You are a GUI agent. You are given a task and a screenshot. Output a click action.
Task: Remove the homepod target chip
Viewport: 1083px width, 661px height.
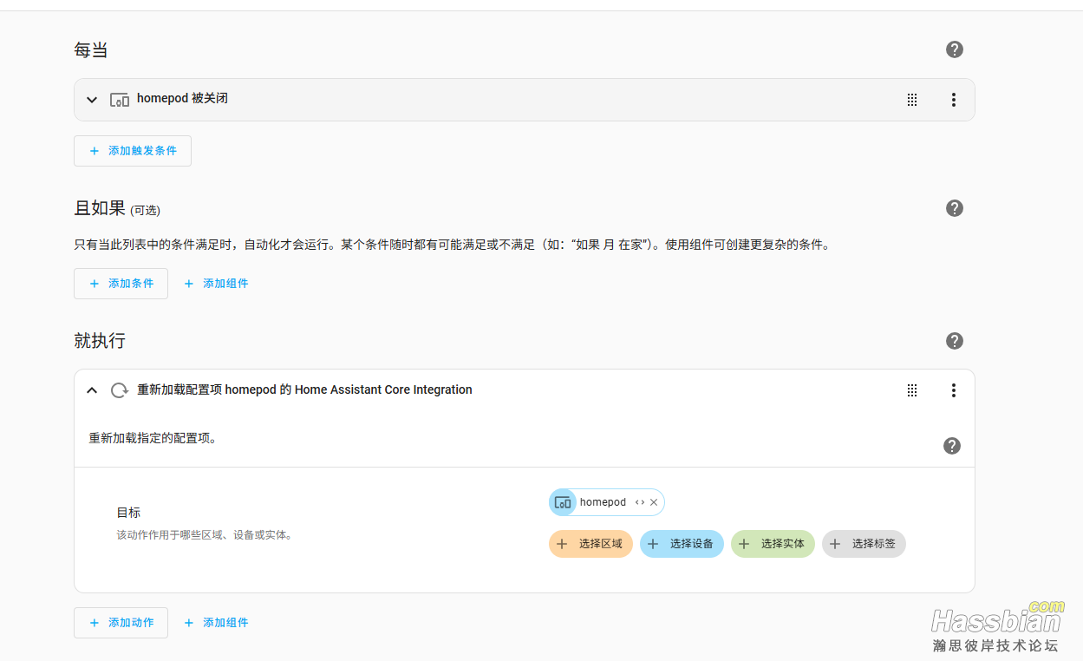tap(654, 502)
